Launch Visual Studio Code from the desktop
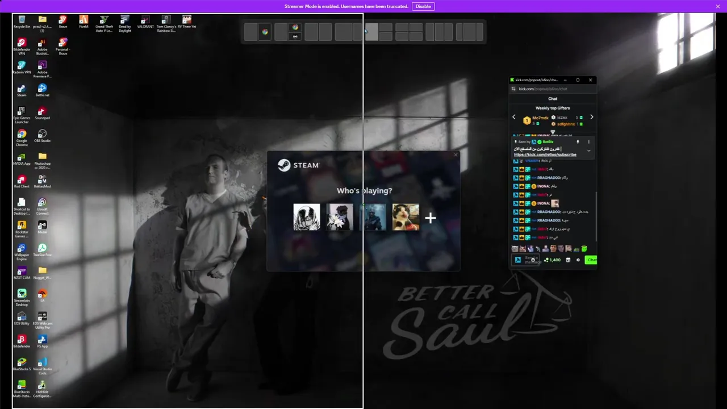Screen dimensions: 727x409 point(42,366)
